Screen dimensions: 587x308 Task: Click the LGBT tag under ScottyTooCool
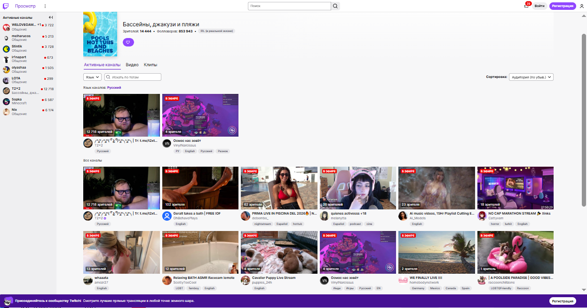(x=179, y=288)
